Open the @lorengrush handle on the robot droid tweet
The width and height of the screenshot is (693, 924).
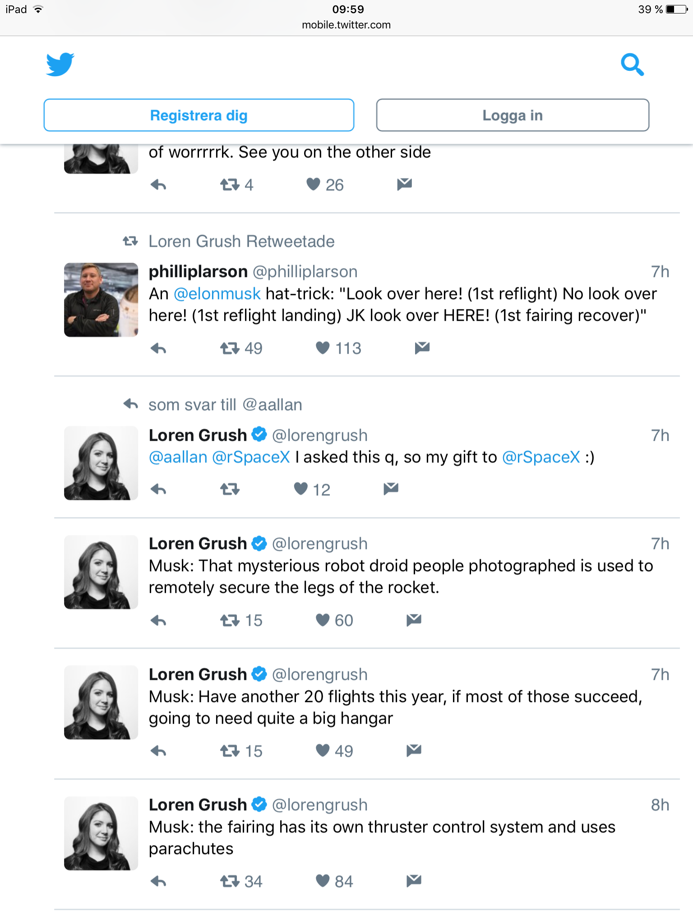[320, 544]
